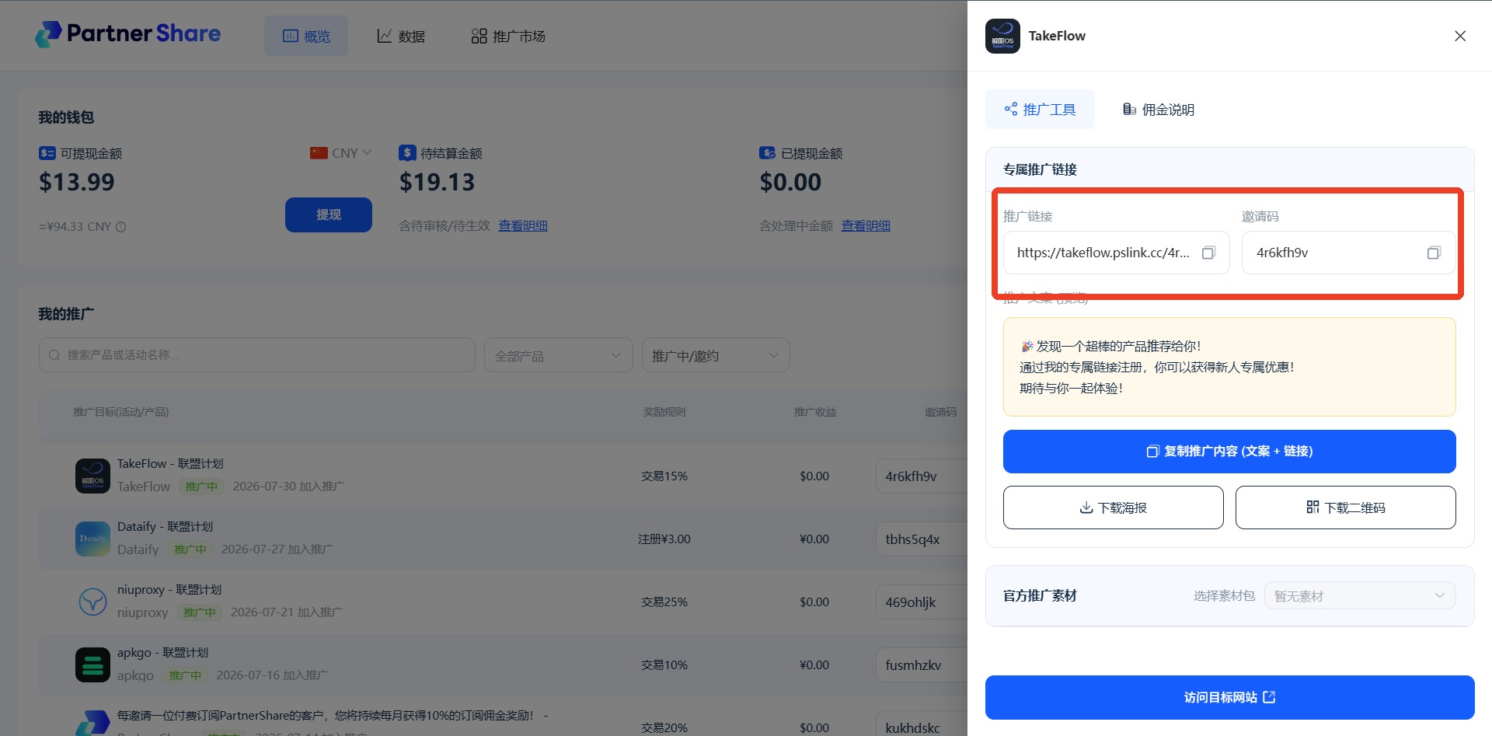Close the TakeFlow side panel
The height and width of the screenshot is (736, 1492).
(1460, 36)
